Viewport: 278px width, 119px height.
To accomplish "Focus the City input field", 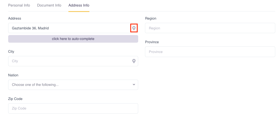I will 69,61.
